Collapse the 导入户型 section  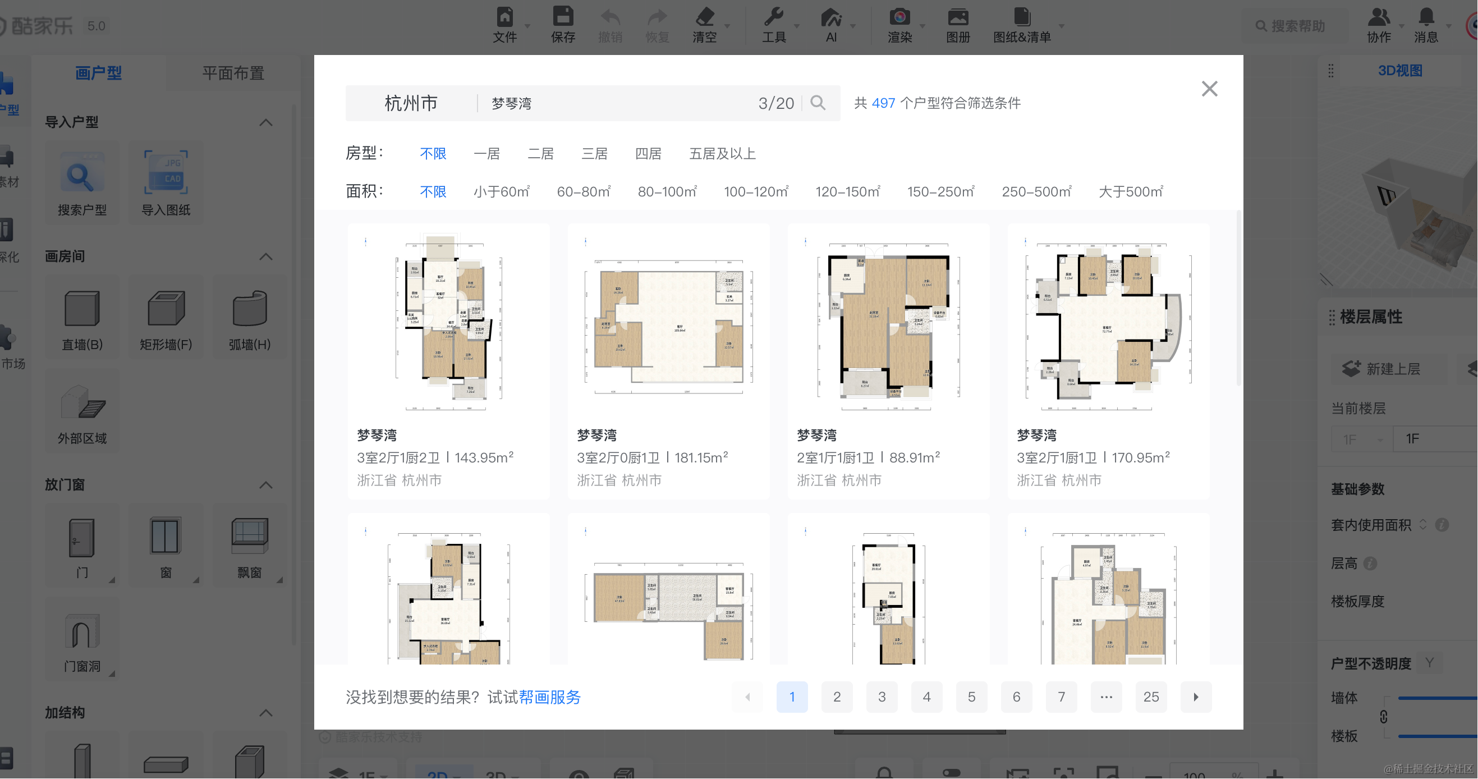pos(265,122)
